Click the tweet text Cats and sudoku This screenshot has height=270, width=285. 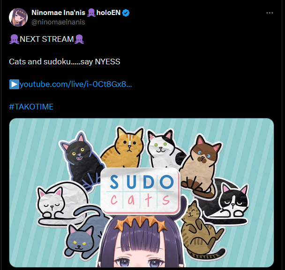(x=65, y=62)
